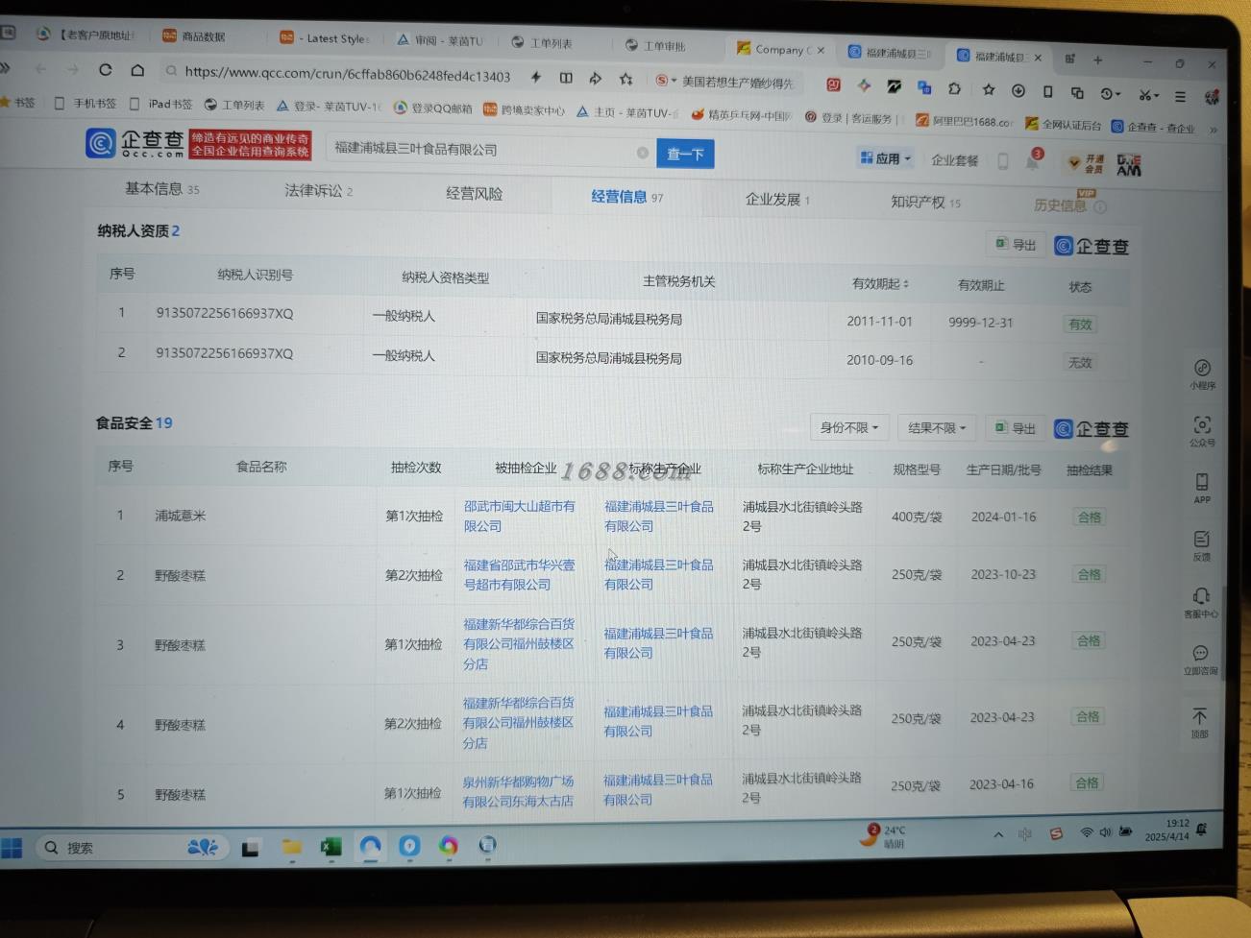Screen dimensions: 1251x938
Task: Open the extensions puzzle icon in browser toolbar
Action: 954,88
